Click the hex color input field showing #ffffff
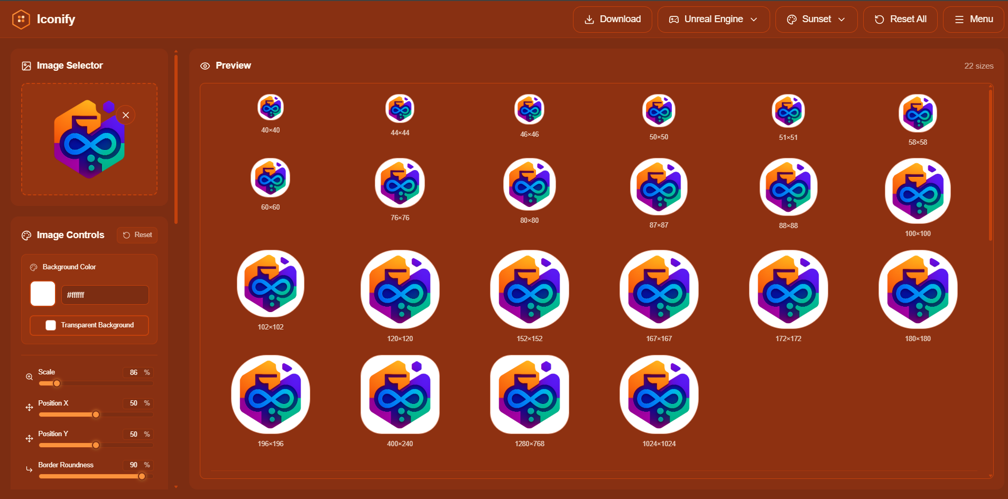 104,295
